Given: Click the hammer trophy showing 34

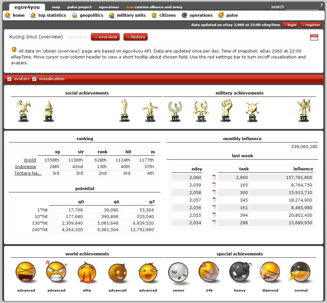Looking at the screenshot, I should click(x=23, y=111).
